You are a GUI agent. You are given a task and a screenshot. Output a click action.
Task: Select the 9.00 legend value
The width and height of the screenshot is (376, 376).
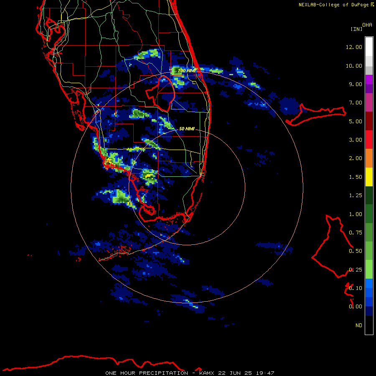[356, 84]
